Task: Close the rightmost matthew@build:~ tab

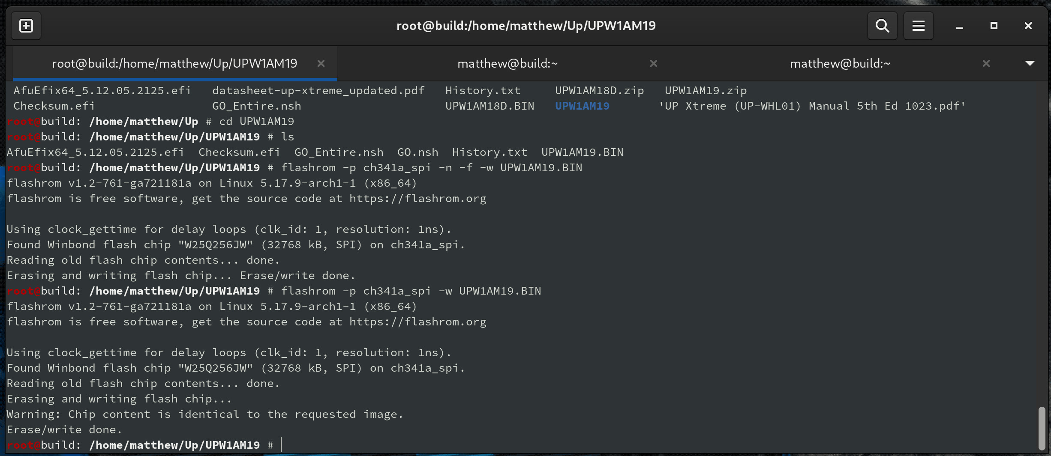Action: coord(986,63)
